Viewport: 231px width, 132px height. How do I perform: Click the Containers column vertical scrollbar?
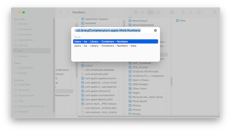pyautogui.click(x=171, y=82)
